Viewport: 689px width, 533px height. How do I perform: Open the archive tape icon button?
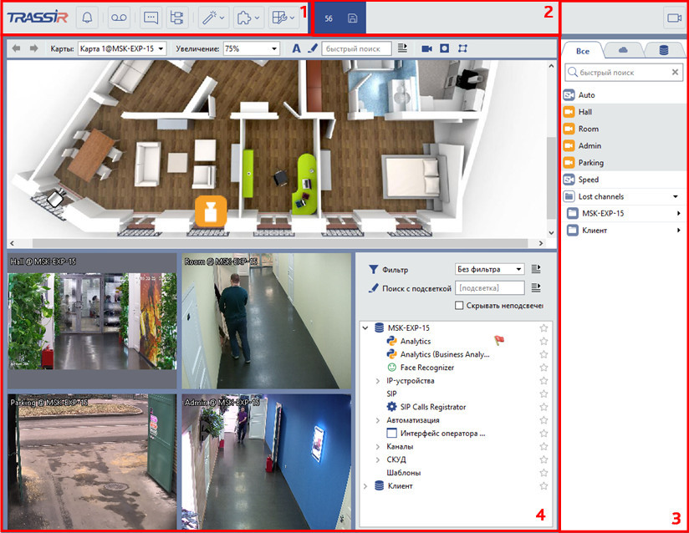120,18
